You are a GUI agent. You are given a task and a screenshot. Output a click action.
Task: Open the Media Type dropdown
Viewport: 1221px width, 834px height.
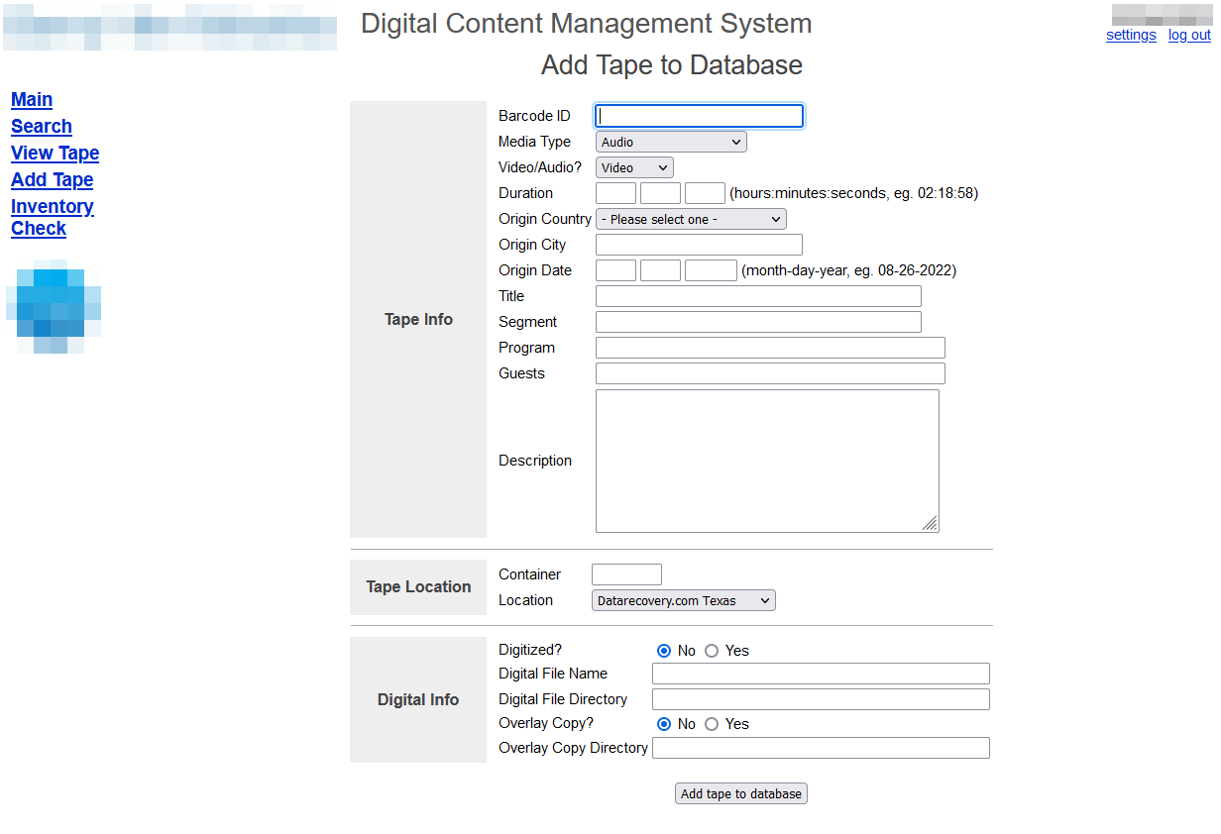tap(670, 141)
